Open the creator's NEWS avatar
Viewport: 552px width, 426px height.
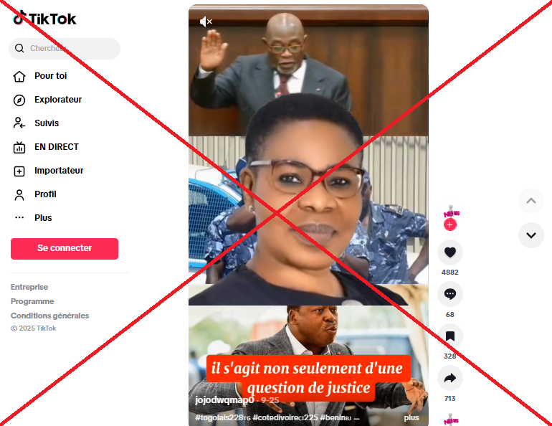click(450, 212)
